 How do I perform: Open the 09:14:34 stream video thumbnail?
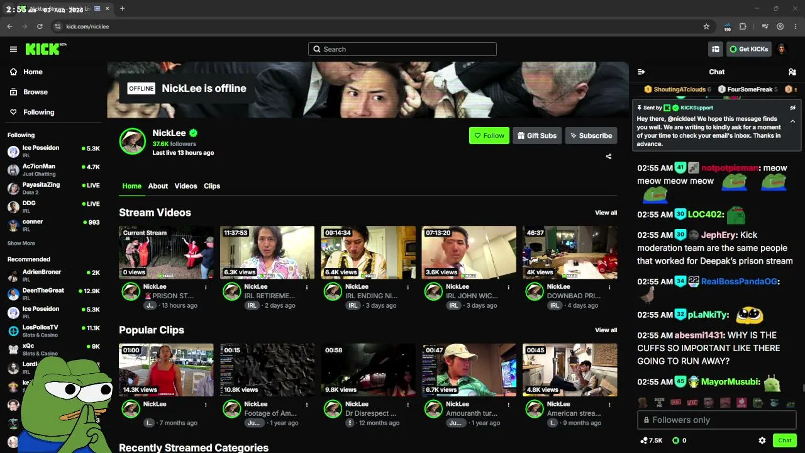tap(368, 252)
